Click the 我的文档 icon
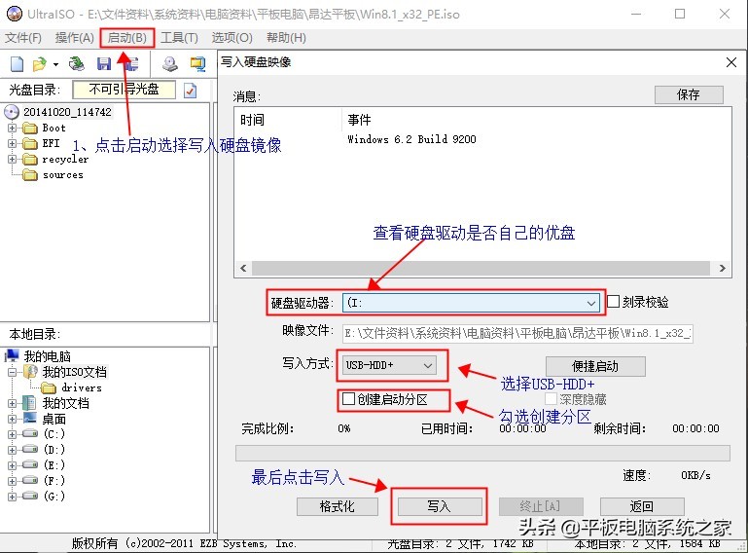Viewport: 748px width, 553px height. pos(29,403)
